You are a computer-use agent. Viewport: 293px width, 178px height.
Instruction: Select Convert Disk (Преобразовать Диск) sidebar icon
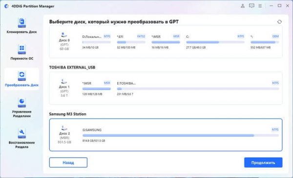pos(21,76)
